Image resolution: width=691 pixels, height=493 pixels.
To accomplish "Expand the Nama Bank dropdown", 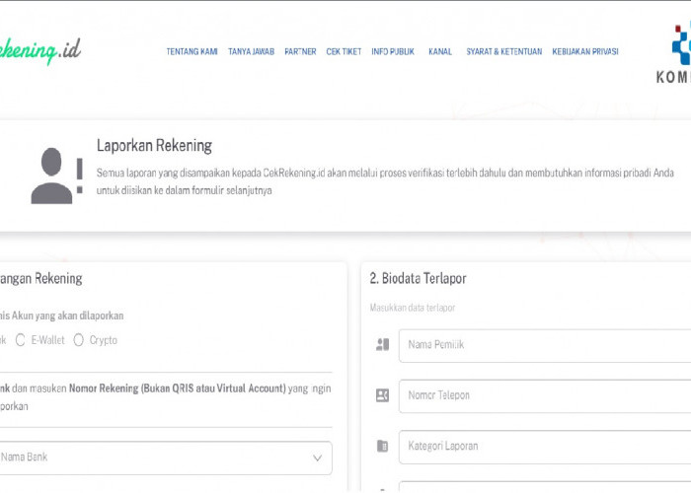I will tap(158, 458).
